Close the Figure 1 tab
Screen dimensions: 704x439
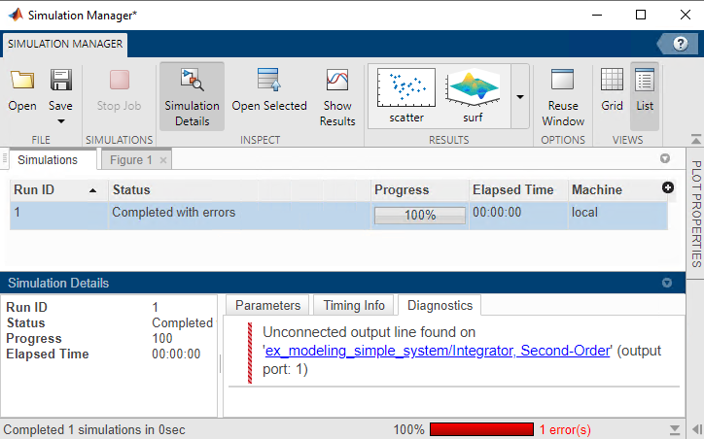163,160
